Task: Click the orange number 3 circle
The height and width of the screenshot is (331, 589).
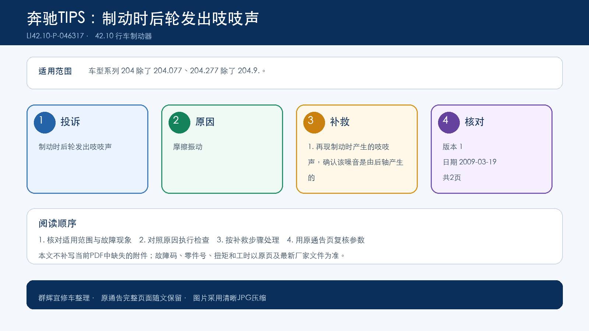Action: tap(314, 122)
